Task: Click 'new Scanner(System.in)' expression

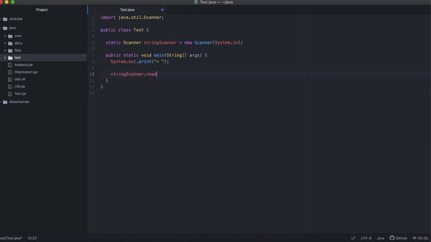Action: click(212, 42)
